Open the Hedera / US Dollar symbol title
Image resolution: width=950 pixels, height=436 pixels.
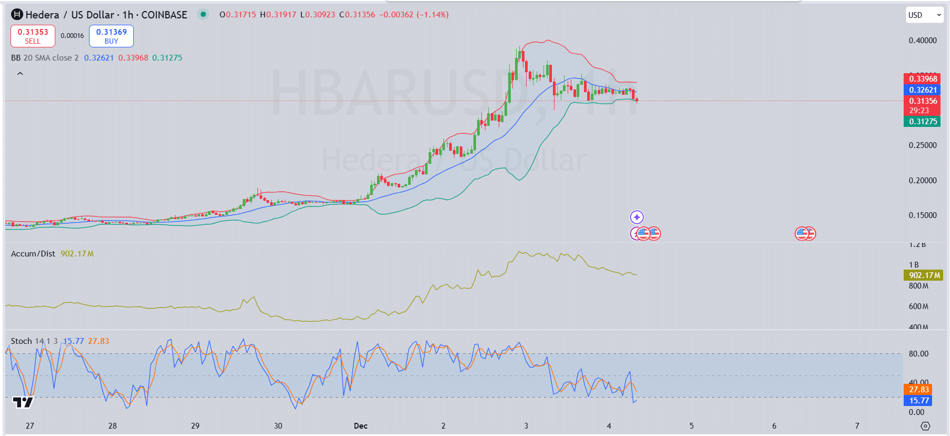coord(106,15)
